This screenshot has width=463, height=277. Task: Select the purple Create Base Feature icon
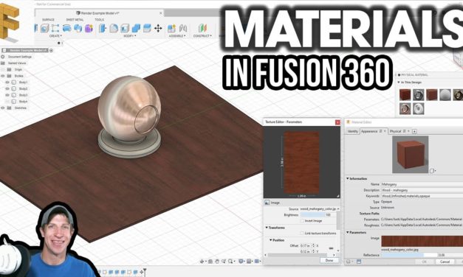[89, 28]
